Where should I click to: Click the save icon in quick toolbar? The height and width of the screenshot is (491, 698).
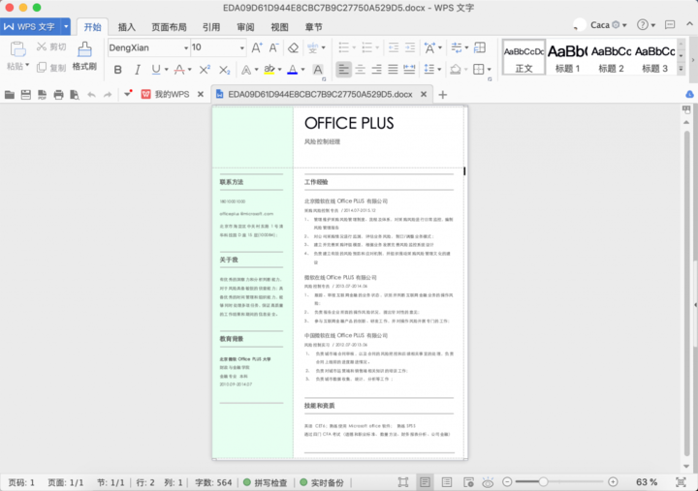[26, 94]
